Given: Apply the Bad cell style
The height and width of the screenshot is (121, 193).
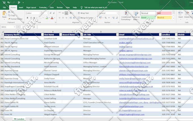Looking at the screenshot, I should click(164, 13).
